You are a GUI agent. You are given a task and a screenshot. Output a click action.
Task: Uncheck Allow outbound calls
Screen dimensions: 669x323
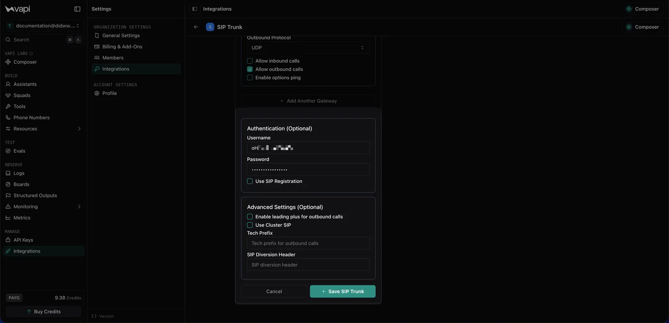[250, 69]
